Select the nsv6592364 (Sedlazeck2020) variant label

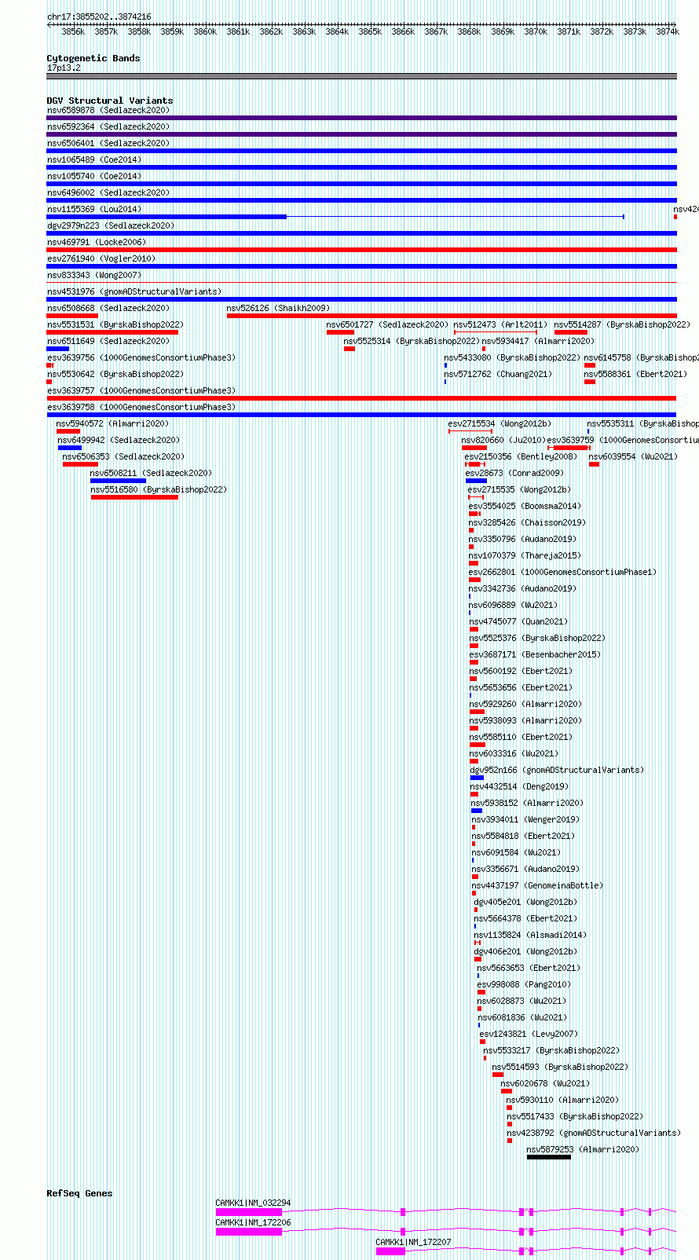point(108,126)
